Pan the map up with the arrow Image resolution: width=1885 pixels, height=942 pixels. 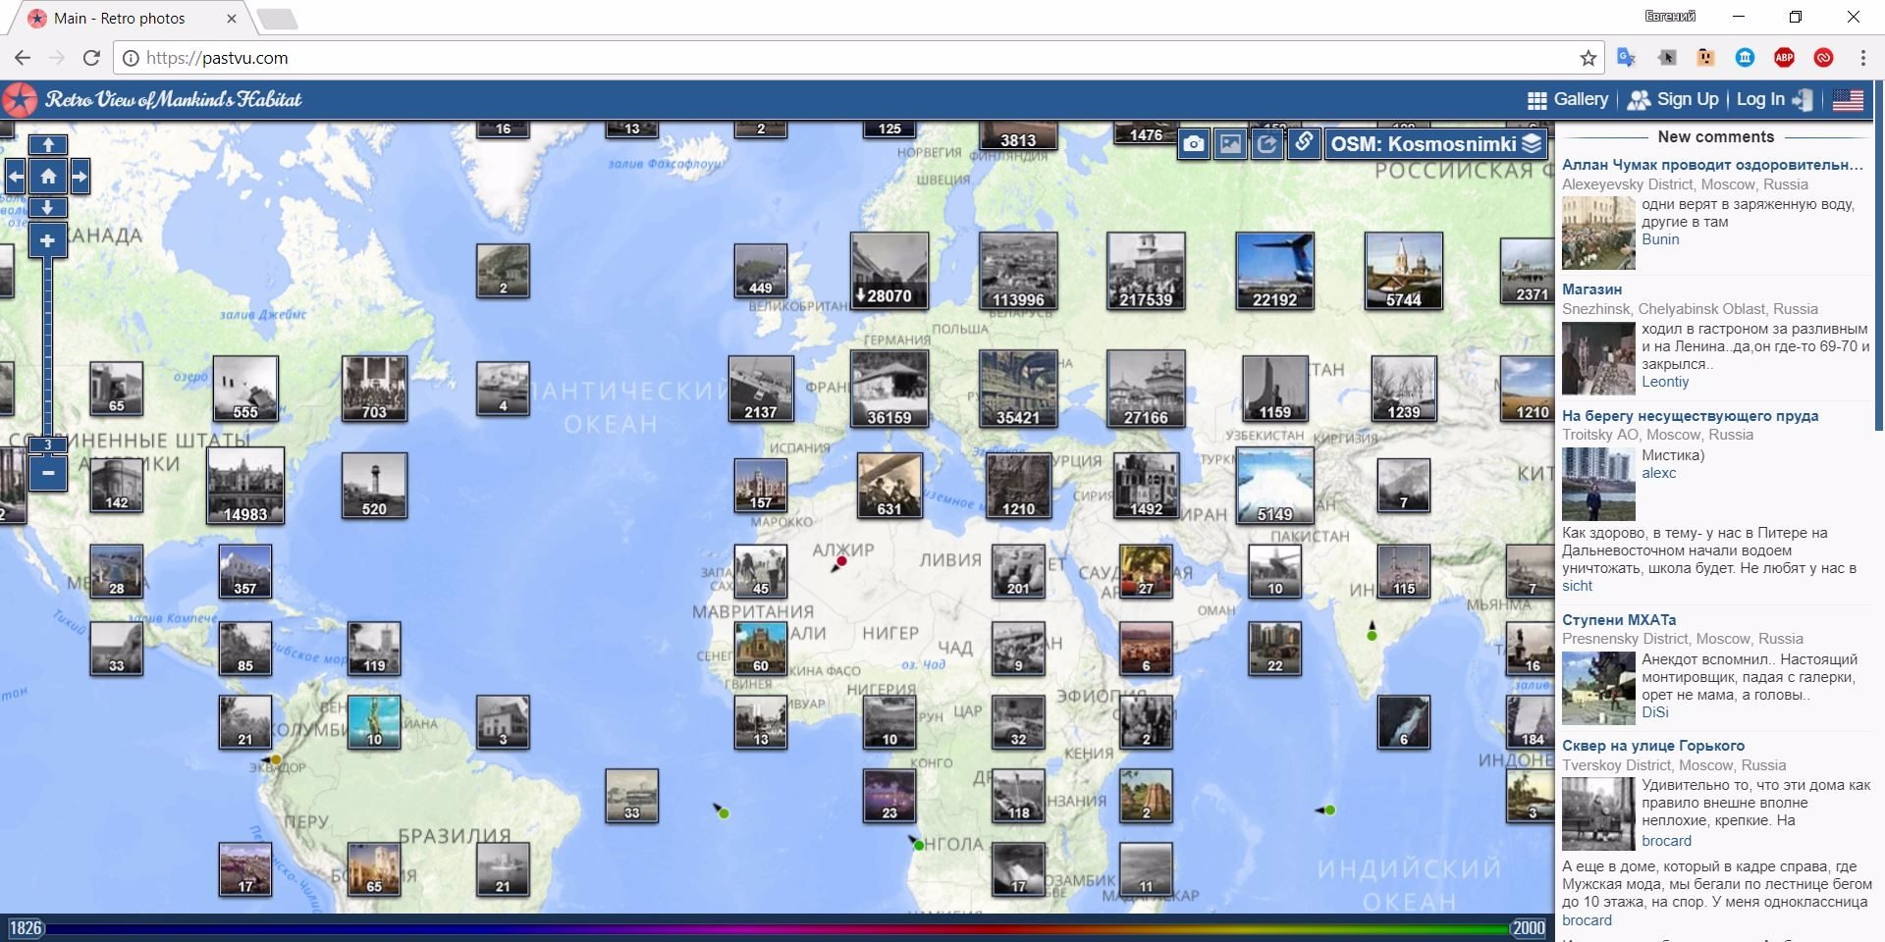[47, 145]
